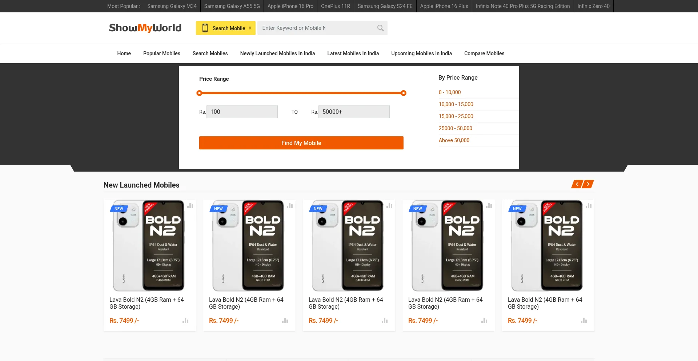This screenshot has width=698, height=361.
Task: Click the maximum price slider handle
Action: (x=404, y=93)
